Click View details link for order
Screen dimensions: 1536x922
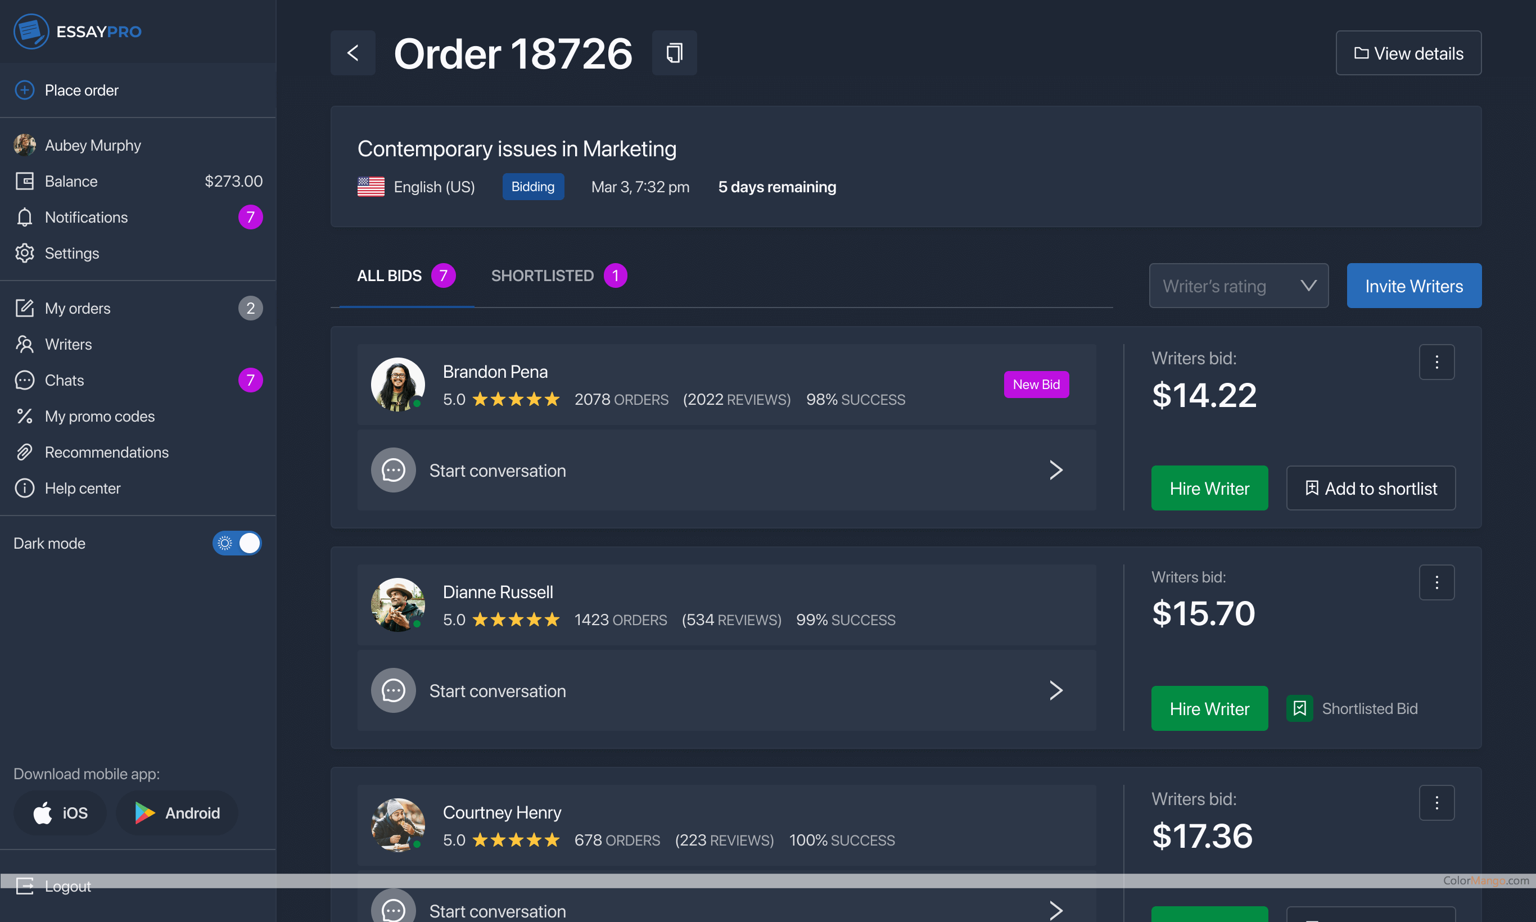point(1409,53)
